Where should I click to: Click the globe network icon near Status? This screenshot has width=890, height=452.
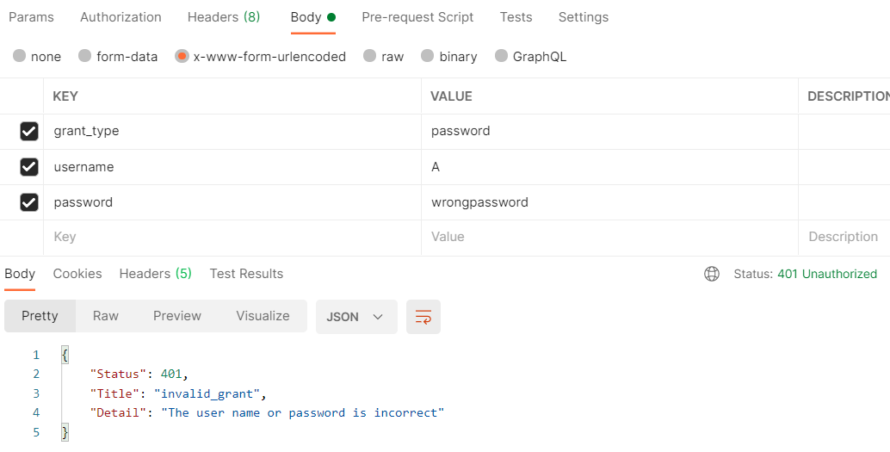(712, 274)
